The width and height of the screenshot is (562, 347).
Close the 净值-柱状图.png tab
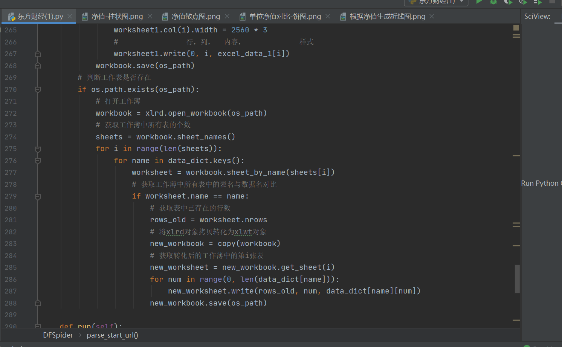[150, 16]
